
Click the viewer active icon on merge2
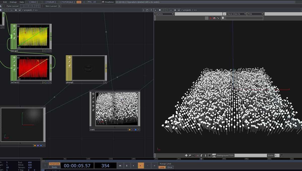14,26
